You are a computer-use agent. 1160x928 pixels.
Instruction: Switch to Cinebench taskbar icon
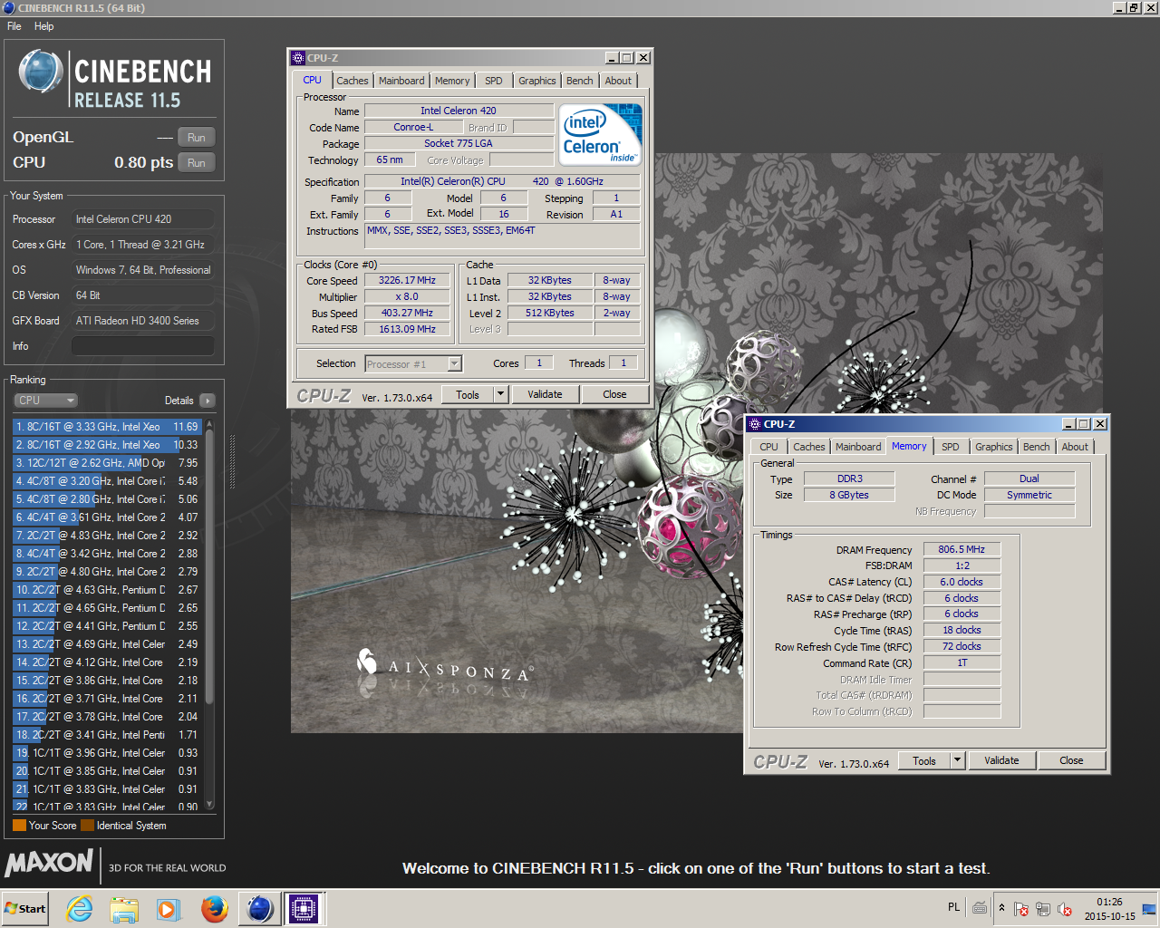click(x=259, y=908)
